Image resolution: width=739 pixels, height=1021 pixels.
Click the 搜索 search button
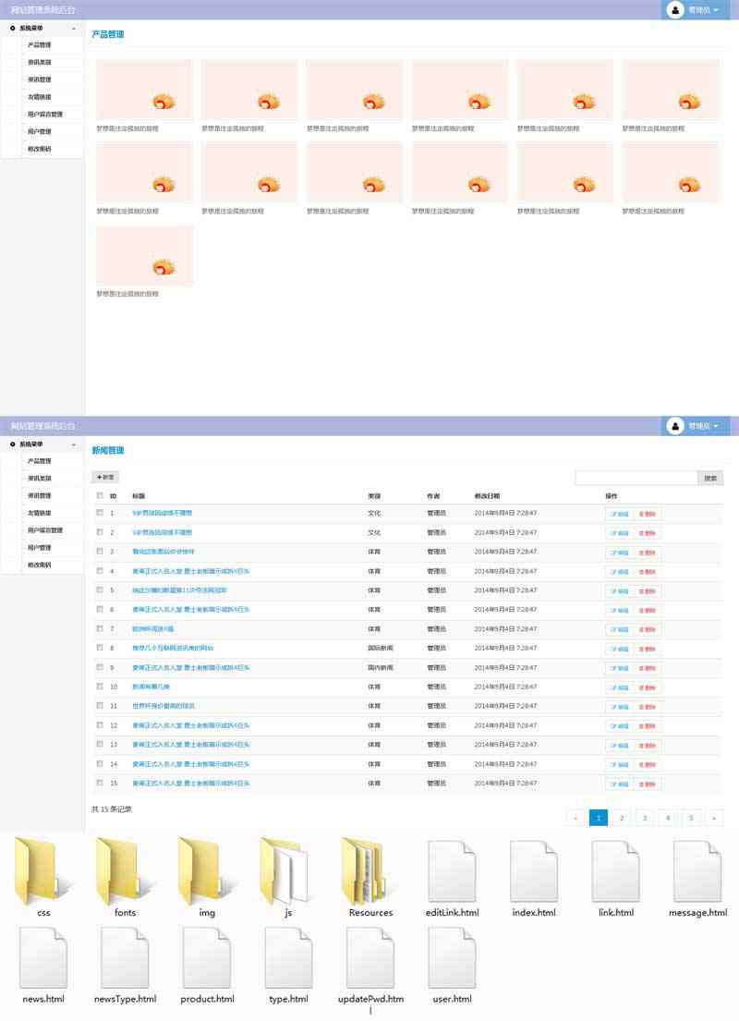coord(710,479)
